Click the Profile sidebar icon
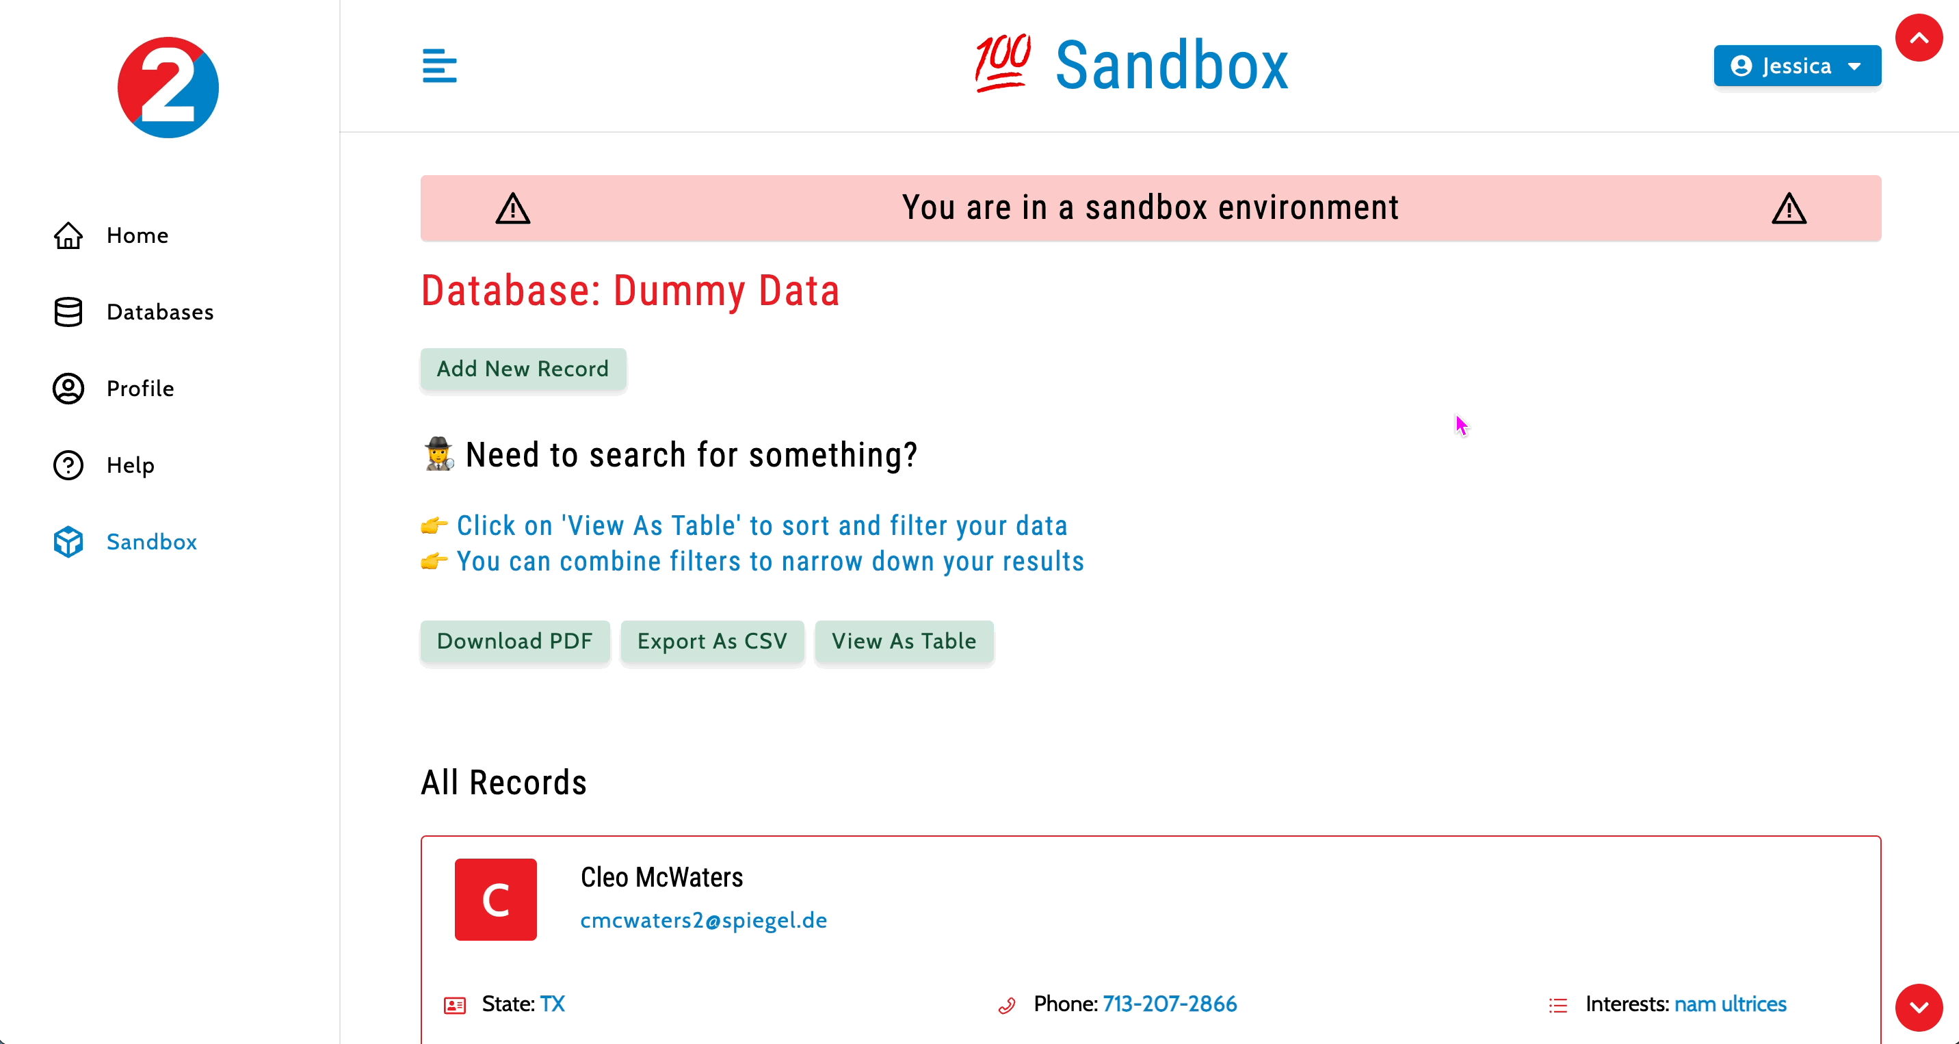The width and height of the screenshot is (1959, 1044). (67, 389)
